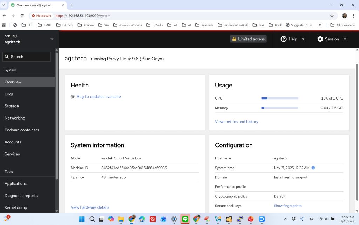Click the CPU usage progress bar
Image resolution: width=359 pixels, height=225 pixels.
coord(280,98)
